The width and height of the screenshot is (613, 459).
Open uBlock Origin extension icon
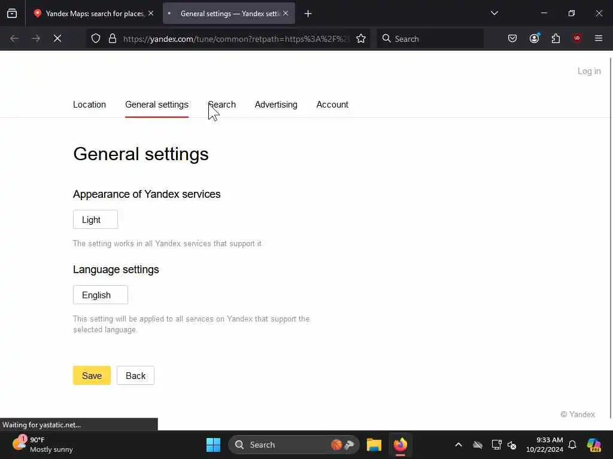pyautogui.click(x=577, y=38)
